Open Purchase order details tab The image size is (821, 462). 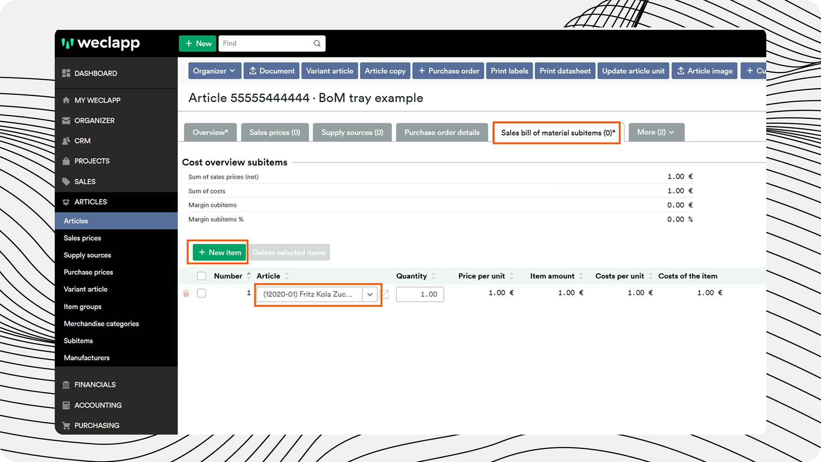point(442,132)
